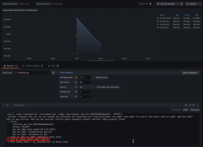Click the zoom out time range icon
This screenshot has height=147, width=203.
tap(182, 4)
